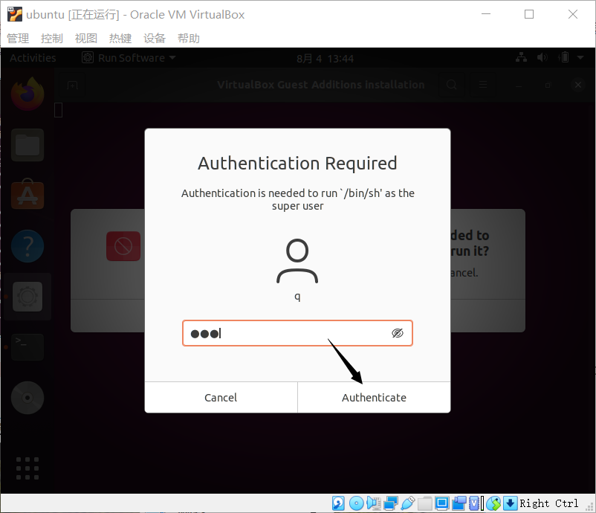Expand the Run Software app menu
This screenshot has height=513, width=596.
click(x=129, y=58)
